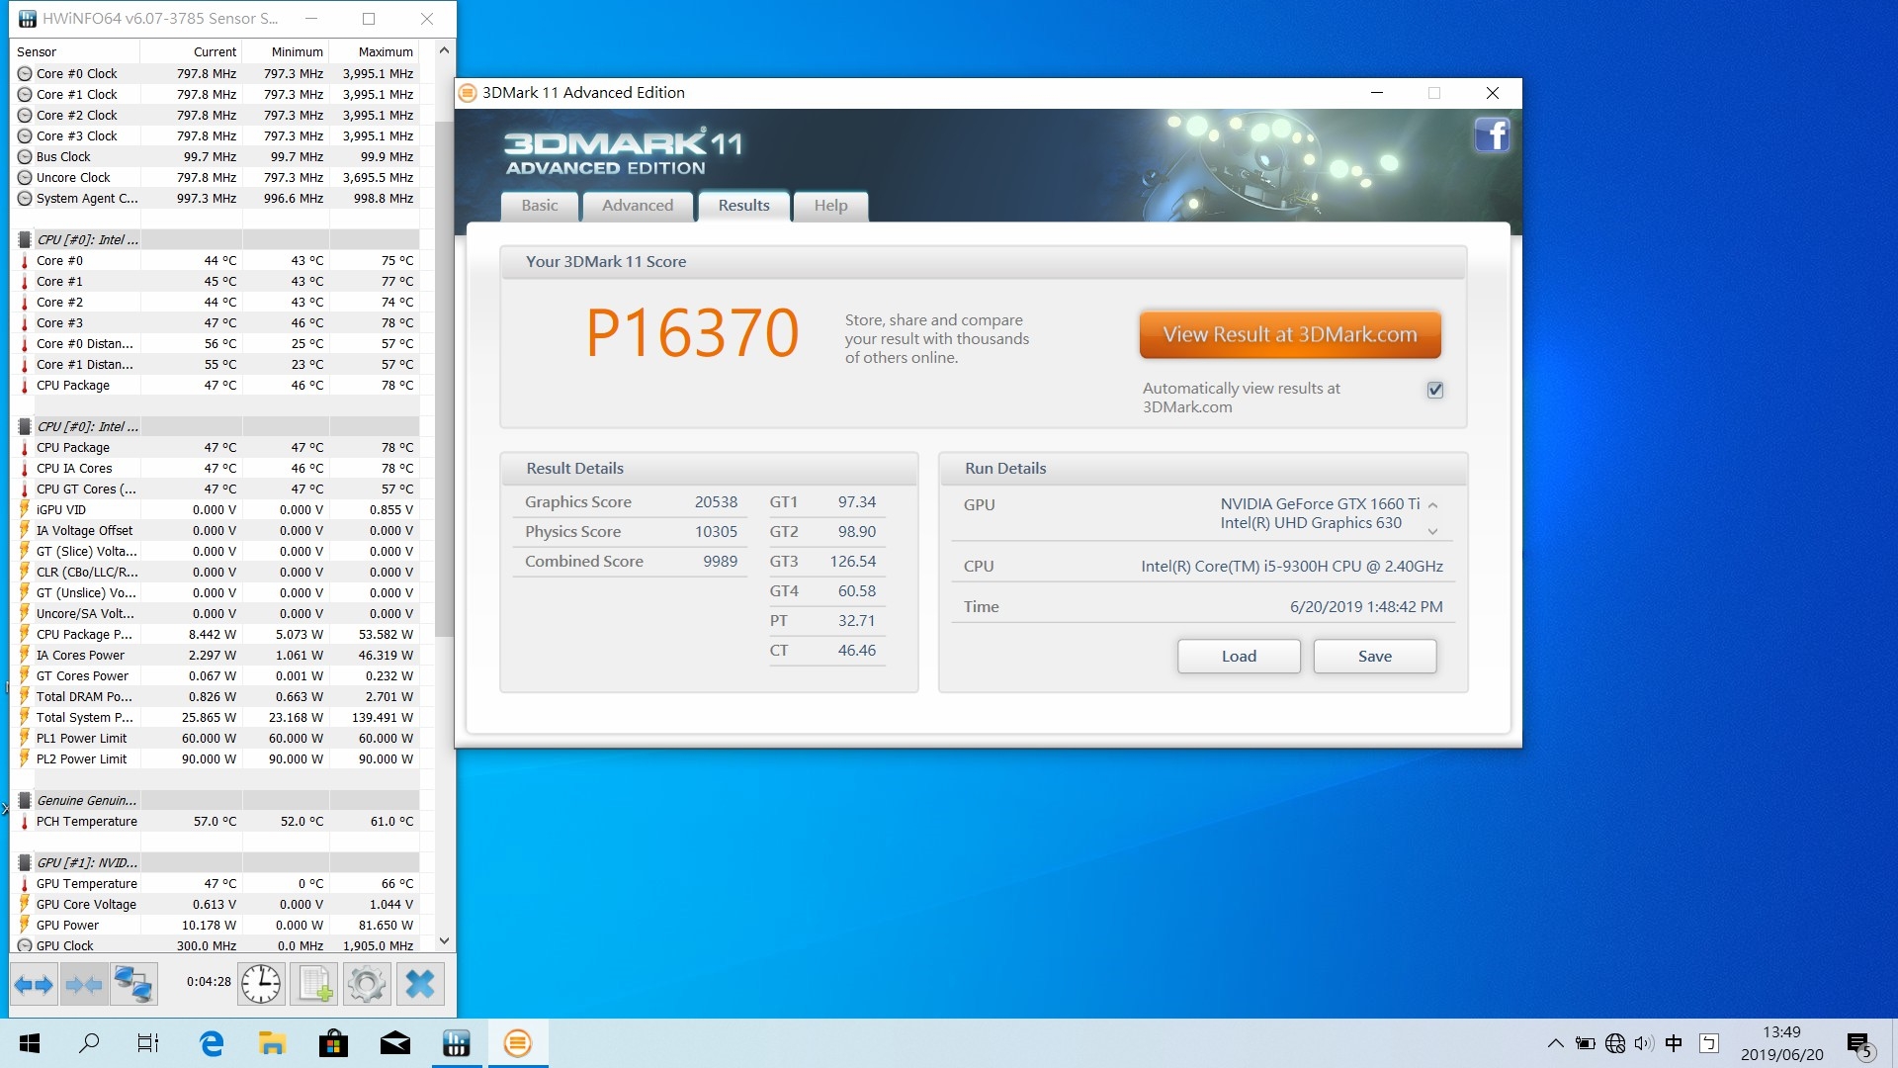This screenshot has width=1898, height=1068.
Task: Click HWiNFO scrollbar up arrow
Action: [444, 50]
